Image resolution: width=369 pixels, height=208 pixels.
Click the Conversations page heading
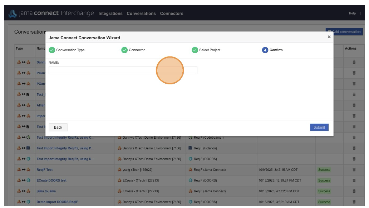point(31,32)
